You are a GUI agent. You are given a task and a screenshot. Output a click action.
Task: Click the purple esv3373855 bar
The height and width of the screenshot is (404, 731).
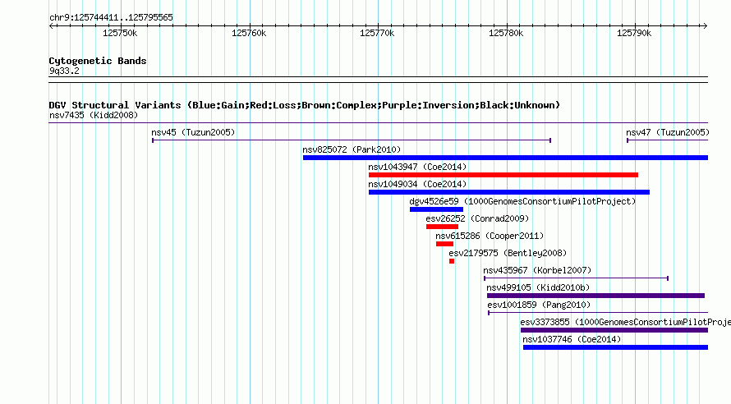(x=614, y=330)
